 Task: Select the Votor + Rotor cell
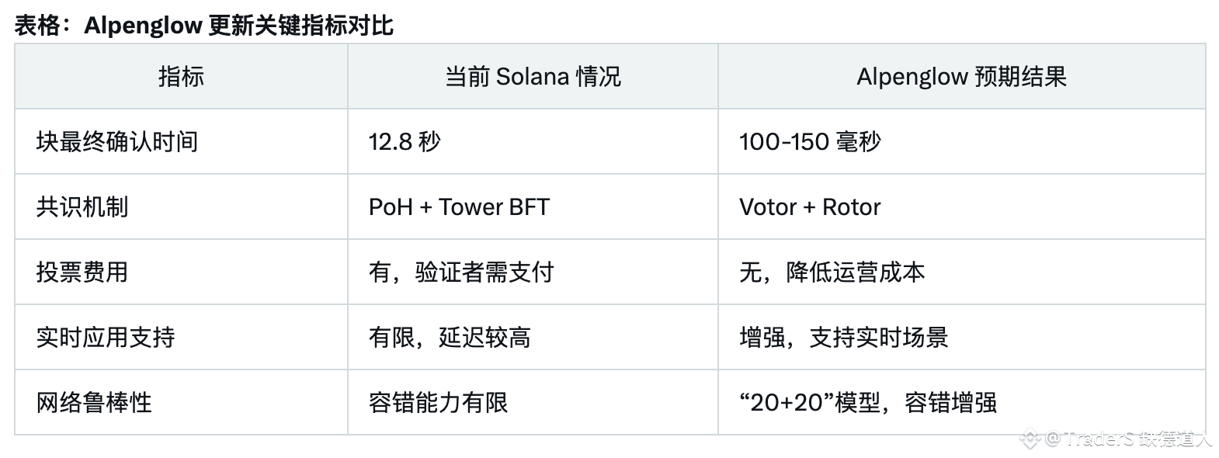(x=961, y=206)
